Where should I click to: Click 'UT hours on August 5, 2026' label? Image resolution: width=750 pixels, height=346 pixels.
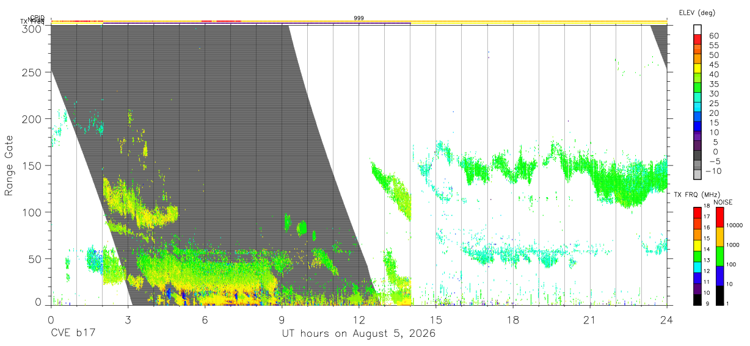pos(359,334)
